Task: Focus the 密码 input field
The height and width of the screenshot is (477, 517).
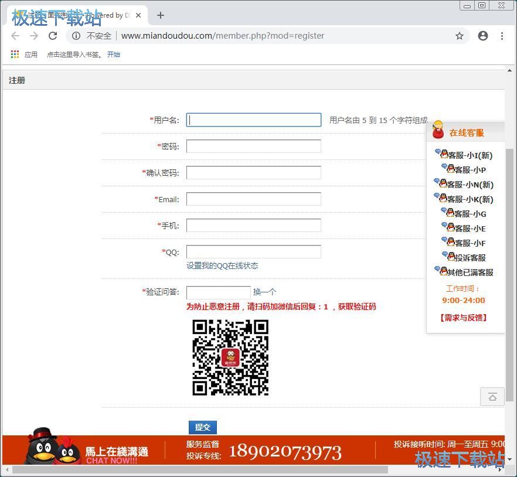Action: tap(254, 146)
